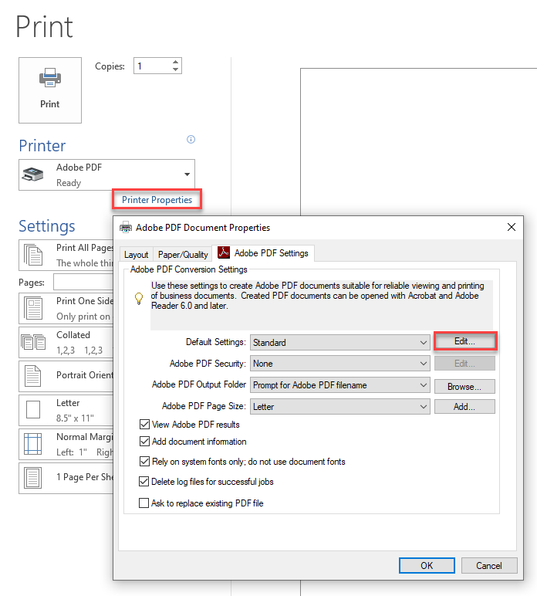This screenshot has width=537, height=596.
Task: Open the Letter paper size setting
Action: 66,410
